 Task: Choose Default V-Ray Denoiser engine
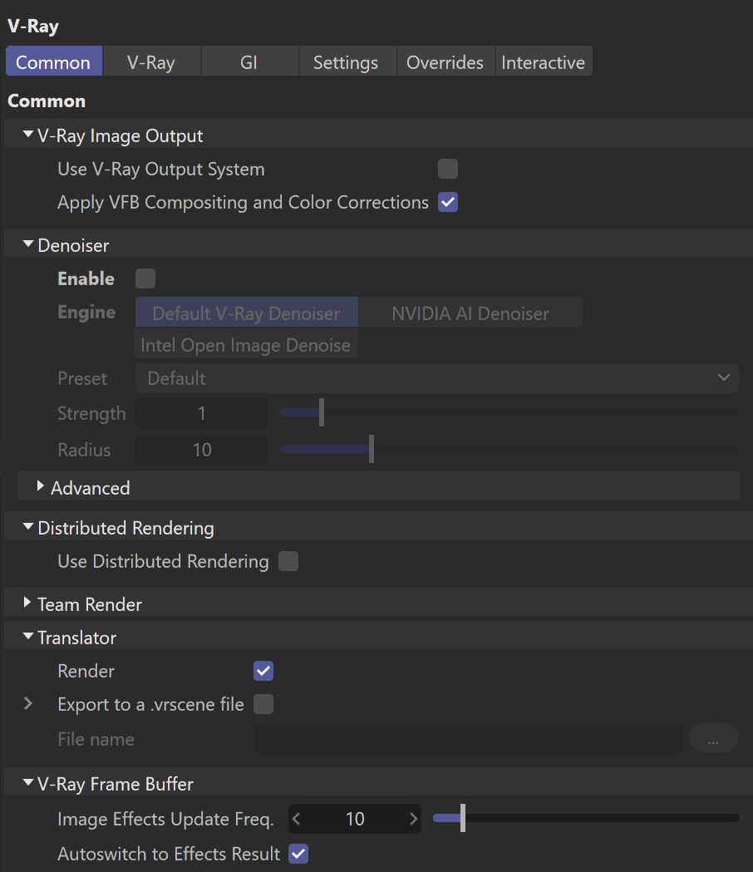coord(246,313)
